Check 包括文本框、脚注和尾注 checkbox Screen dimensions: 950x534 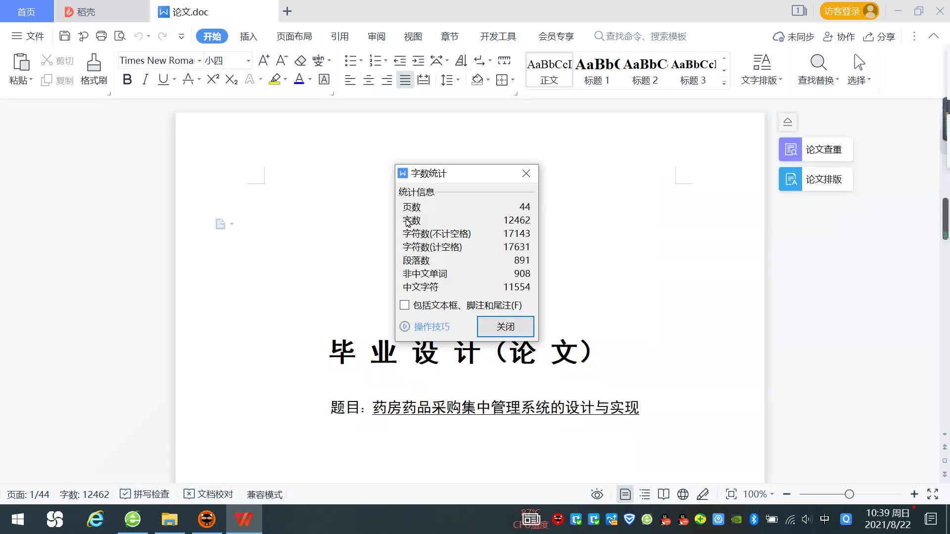pyautogui.click(x=404, y=305)
